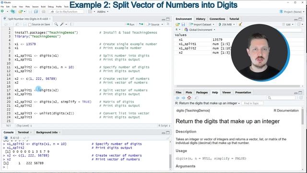307x173 pixels.
Task: Open the Addins dropdown
Action: [x=103, y=12]
